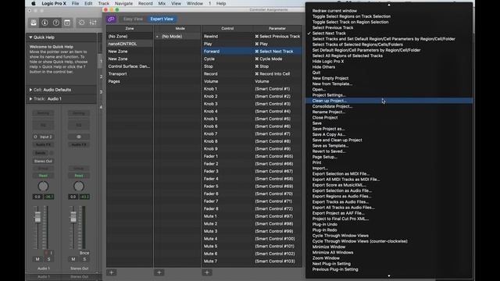The image size is (500, 281).
Task: Click the Audio FX slot on Audio 1
Action: tap(43, 144)
